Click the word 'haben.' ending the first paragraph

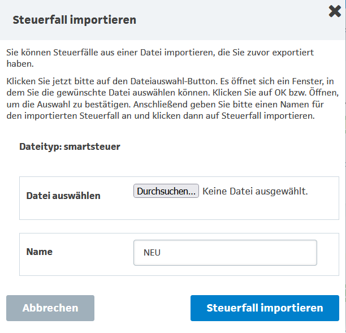click(x=18, y=63)
